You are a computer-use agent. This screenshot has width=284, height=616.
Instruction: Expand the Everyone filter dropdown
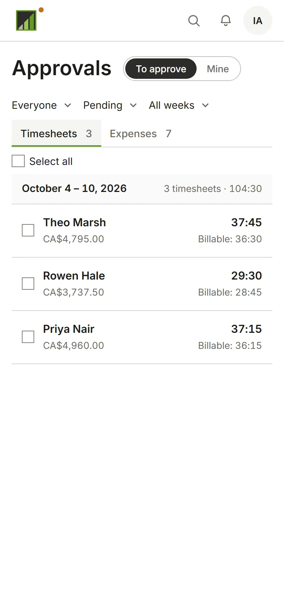(42, 105)
